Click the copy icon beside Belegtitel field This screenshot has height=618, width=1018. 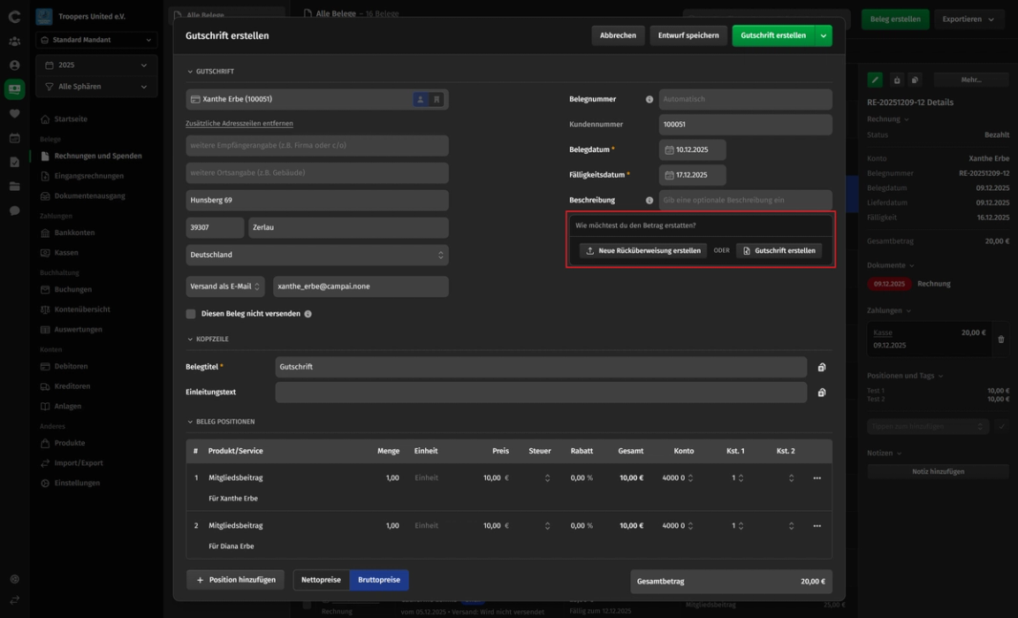click(822, 367)
